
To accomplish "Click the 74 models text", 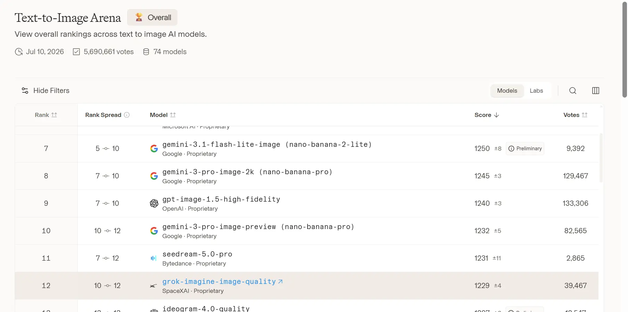I will point(170,52).
